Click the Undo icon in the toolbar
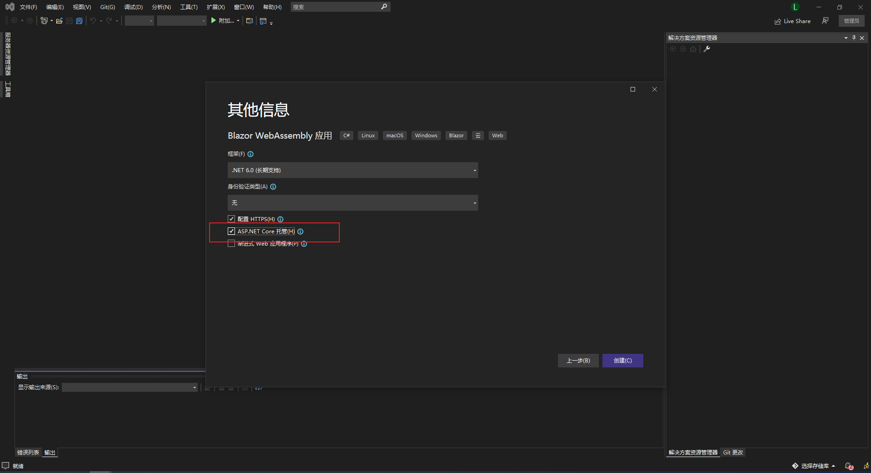The image size is (871, 473). (x=93, y=20)
